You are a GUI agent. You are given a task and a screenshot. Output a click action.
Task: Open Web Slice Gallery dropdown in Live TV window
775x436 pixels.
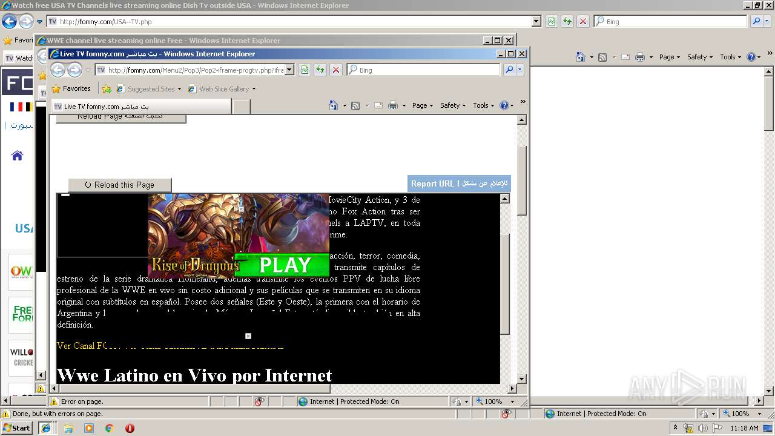pos(254,89)
